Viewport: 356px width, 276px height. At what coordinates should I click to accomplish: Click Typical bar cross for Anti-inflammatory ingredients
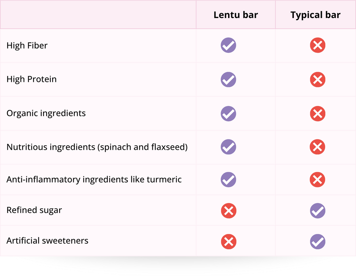coord(317,180)
